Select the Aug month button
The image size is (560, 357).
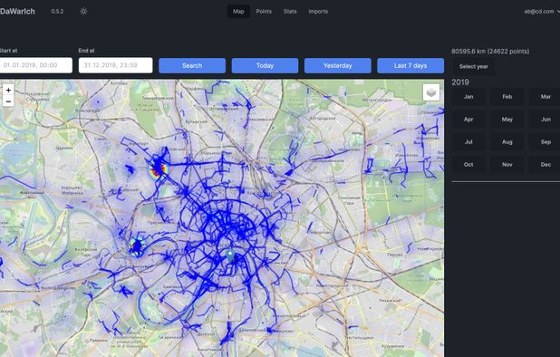pyautogui.click(x=507, y=142)
